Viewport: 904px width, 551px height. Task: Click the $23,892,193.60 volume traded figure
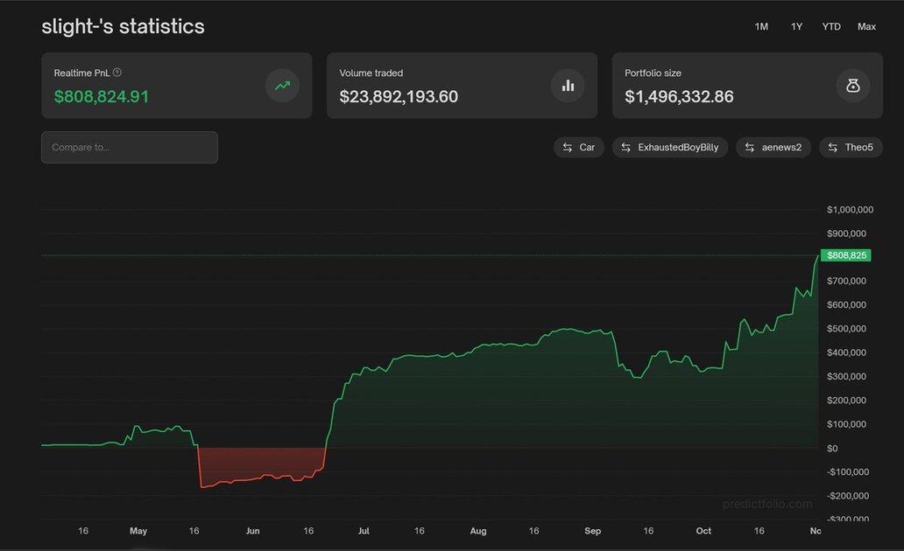click(399, 97)
